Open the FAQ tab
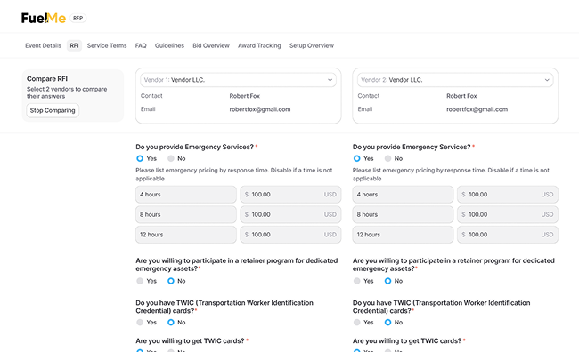Screen dimensions: 579x352 (x=141, y=45)
